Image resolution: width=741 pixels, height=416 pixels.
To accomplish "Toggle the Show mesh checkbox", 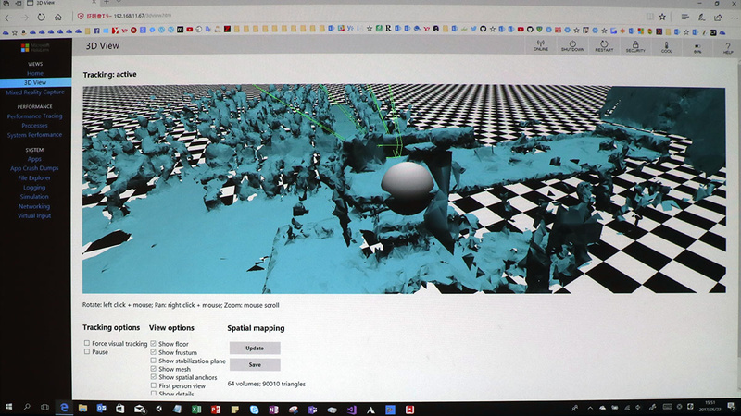I will pos(153,368).
